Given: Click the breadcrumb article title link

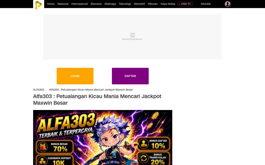Looking at the screenshot, I should (91, 89).
